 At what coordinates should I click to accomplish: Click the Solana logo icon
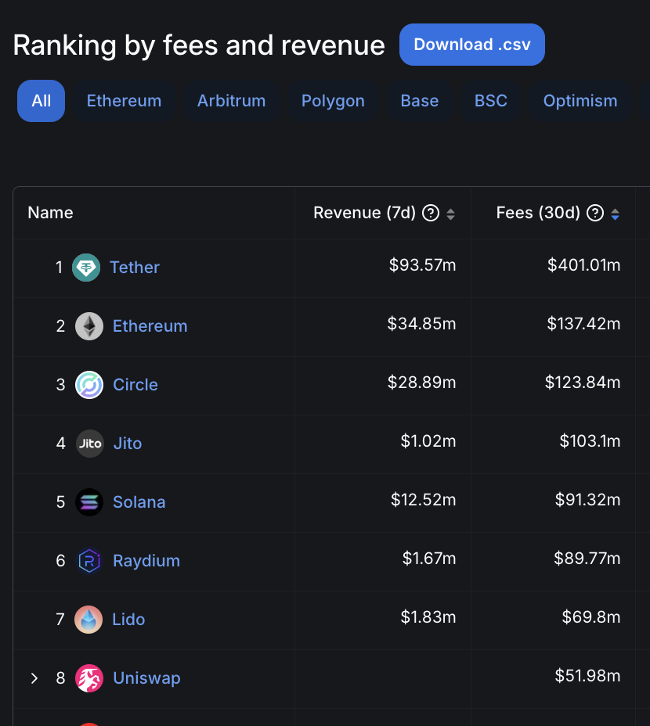click(x=89, y=502)
